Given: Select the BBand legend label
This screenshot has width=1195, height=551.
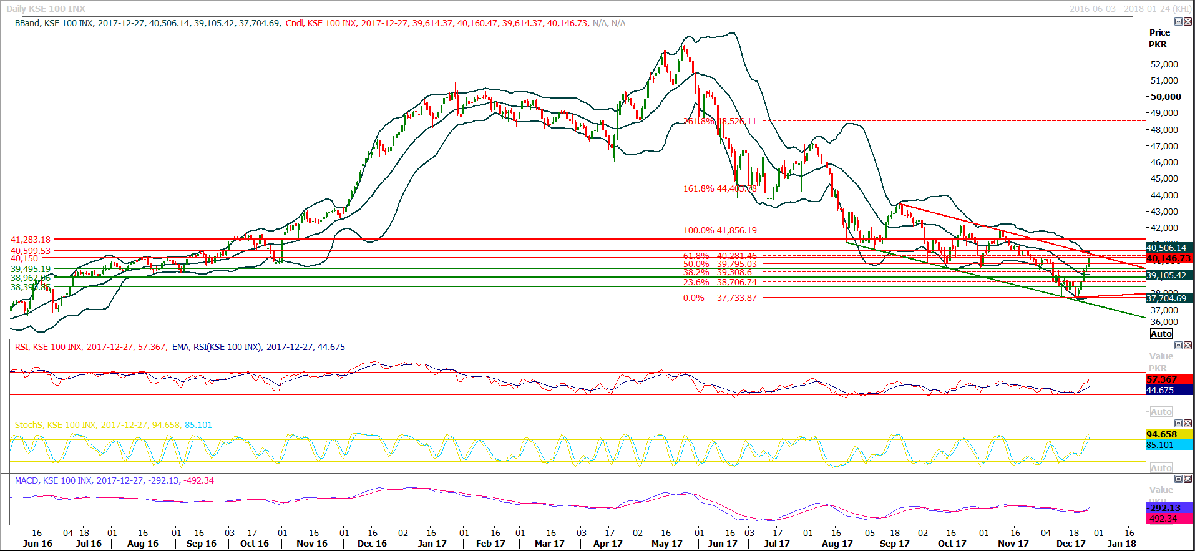Looking at the screenshot, I should click(x=148, y=23).
